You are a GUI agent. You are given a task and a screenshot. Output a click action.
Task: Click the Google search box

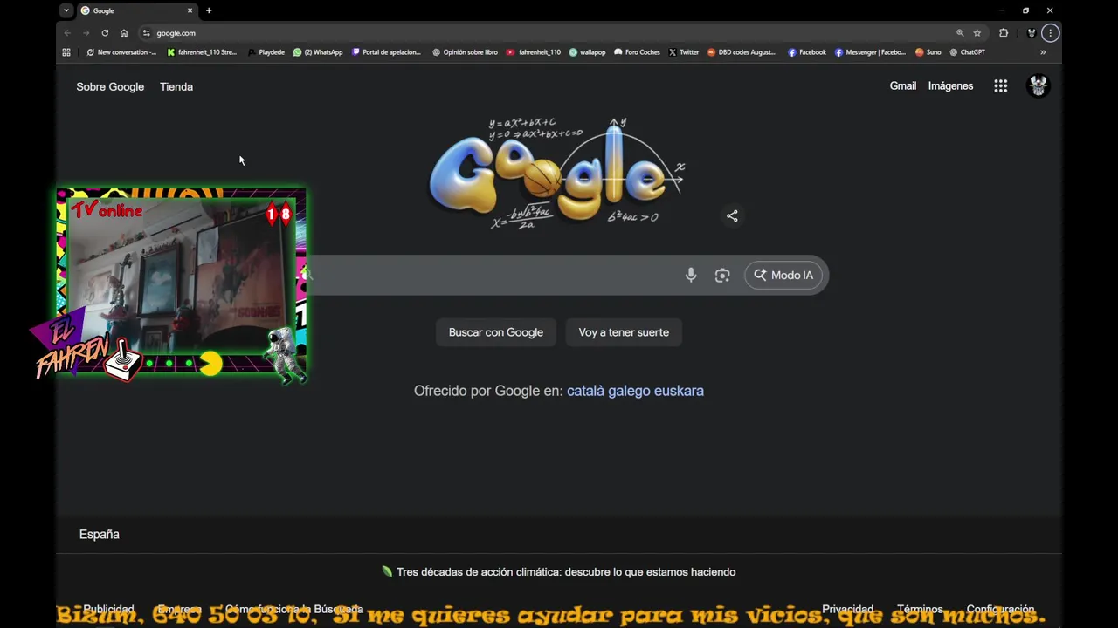[x=559, y=275]
